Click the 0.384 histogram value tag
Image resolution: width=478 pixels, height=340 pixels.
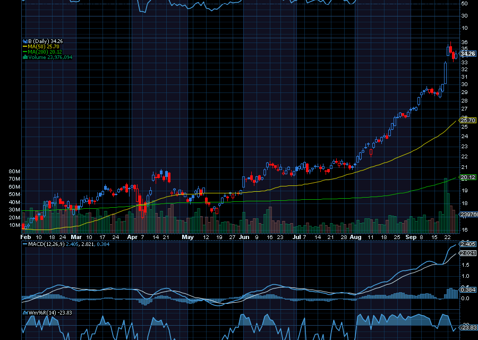coord(467,290)
